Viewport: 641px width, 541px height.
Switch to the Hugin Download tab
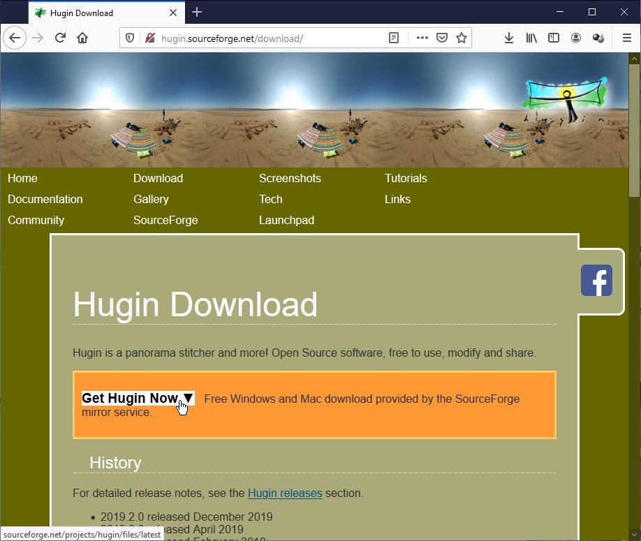(x=98, y=13)
